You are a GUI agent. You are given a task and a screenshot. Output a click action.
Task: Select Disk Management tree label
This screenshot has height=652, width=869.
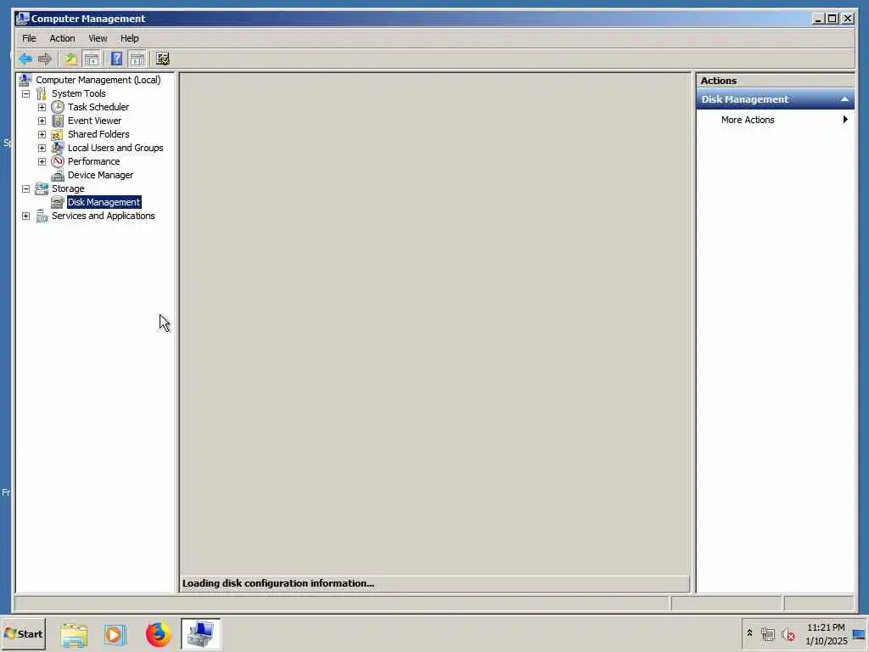coord(104,202)
